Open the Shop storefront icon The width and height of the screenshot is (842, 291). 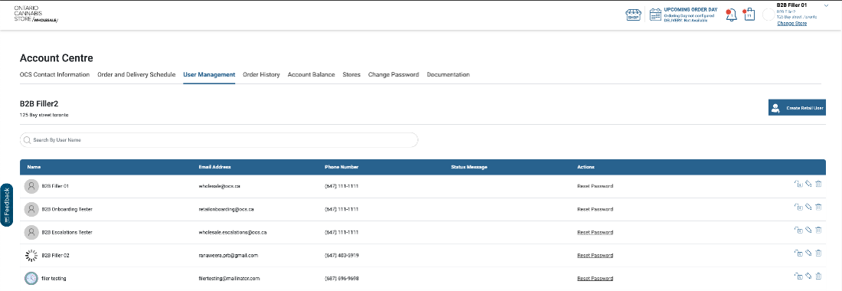634,15
